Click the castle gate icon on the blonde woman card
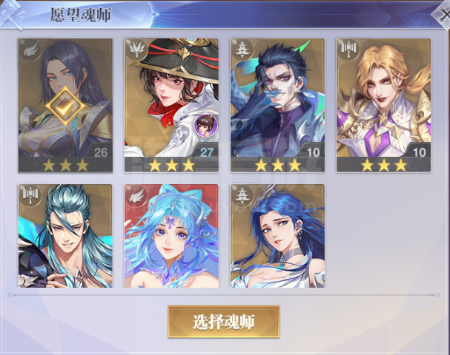The width and height of the screenshot is (450, 355). (x=349, y=50)
